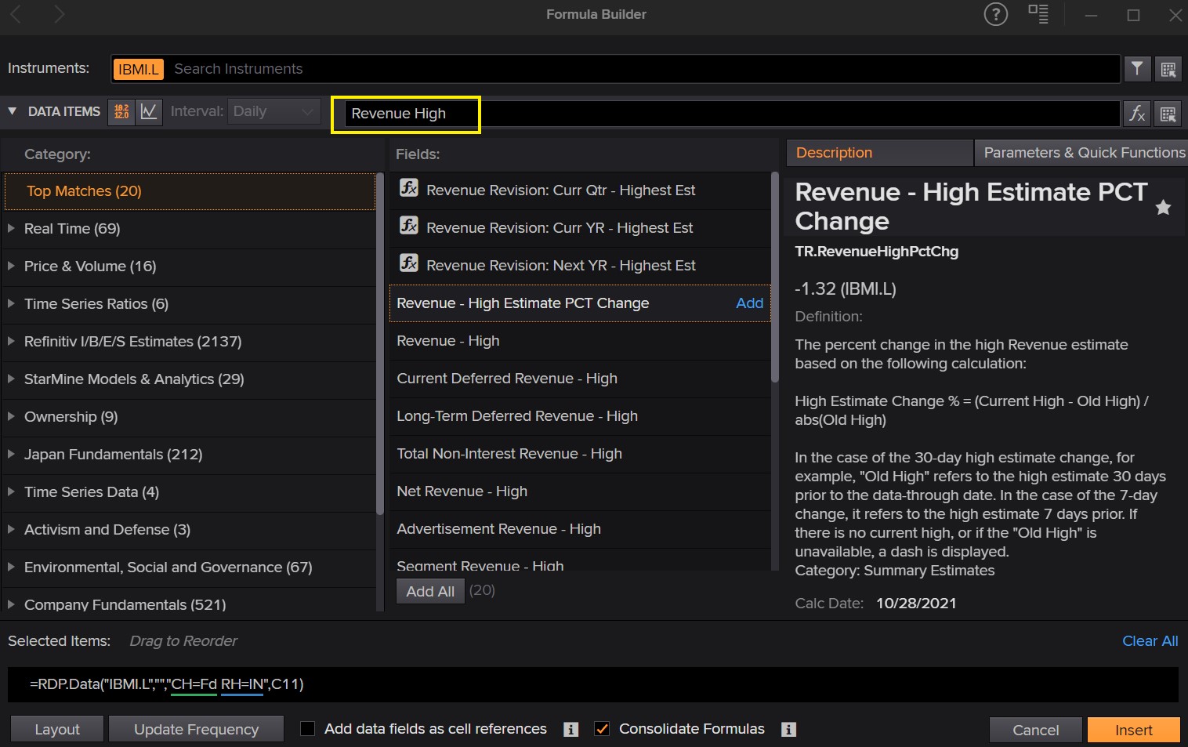Select Total Non-Interest Revenue - High field
Screen dimensions: 1188x747
(x=580, y=454)
